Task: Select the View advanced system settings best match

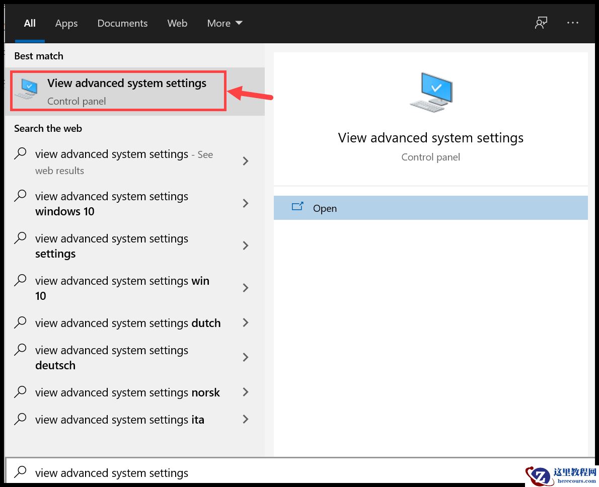Action: tap(126, 83)
